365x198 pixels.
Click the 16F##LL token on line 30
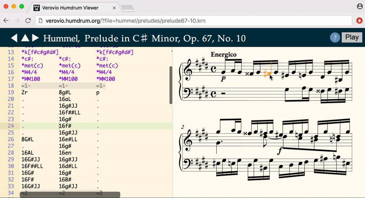pos(32,166)
